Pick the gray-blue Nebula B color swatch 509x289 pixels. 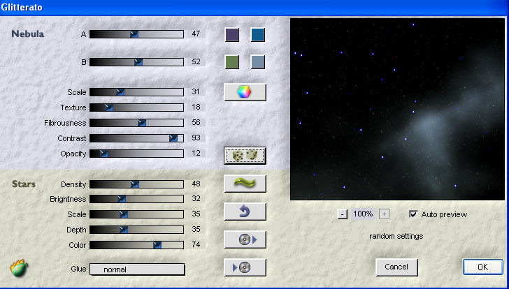point(258,62)
